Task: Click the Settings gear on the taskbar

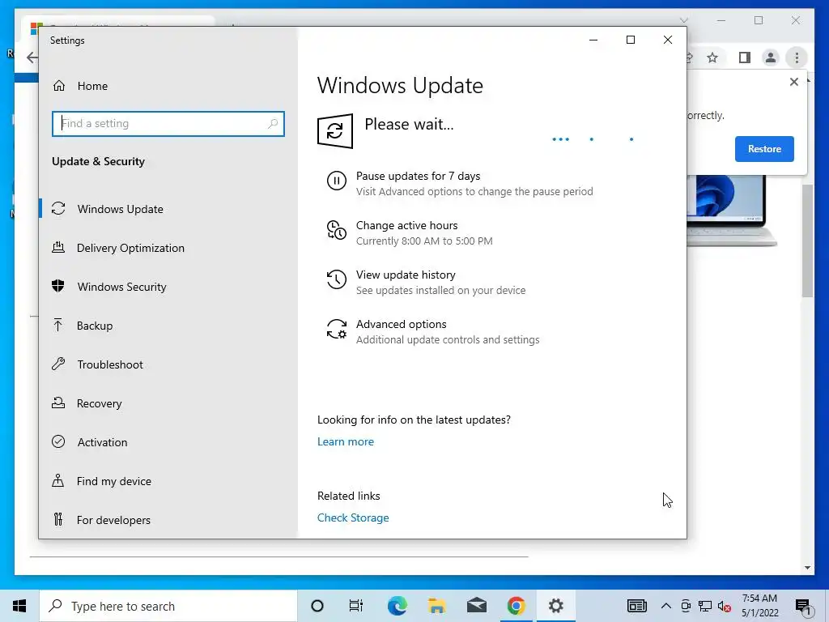Action: tap(555, 606)
